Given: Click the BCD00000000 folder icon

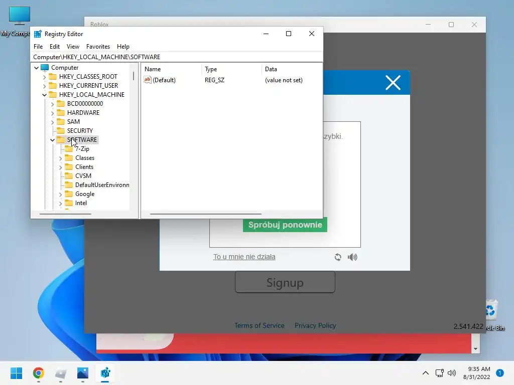Looking at the screenshot, I should (x=61, y=103).
